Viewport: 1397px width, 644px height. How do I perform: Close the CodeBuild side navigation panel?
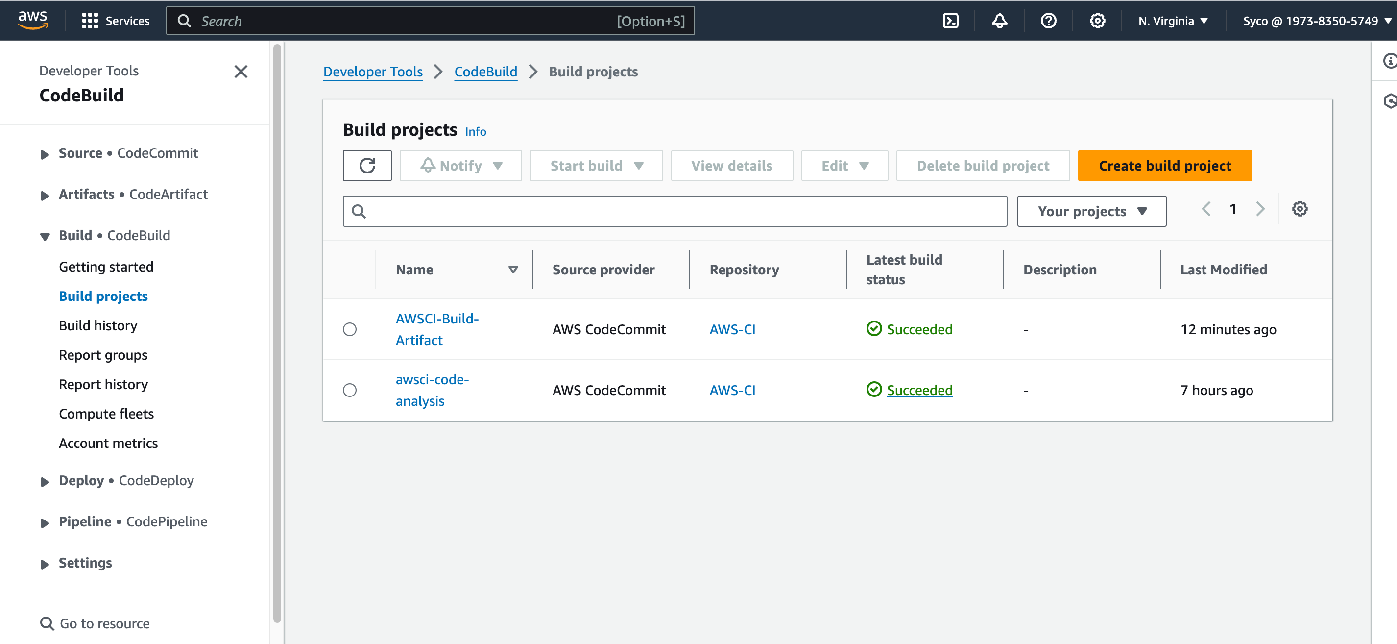[x=241, y=72]
